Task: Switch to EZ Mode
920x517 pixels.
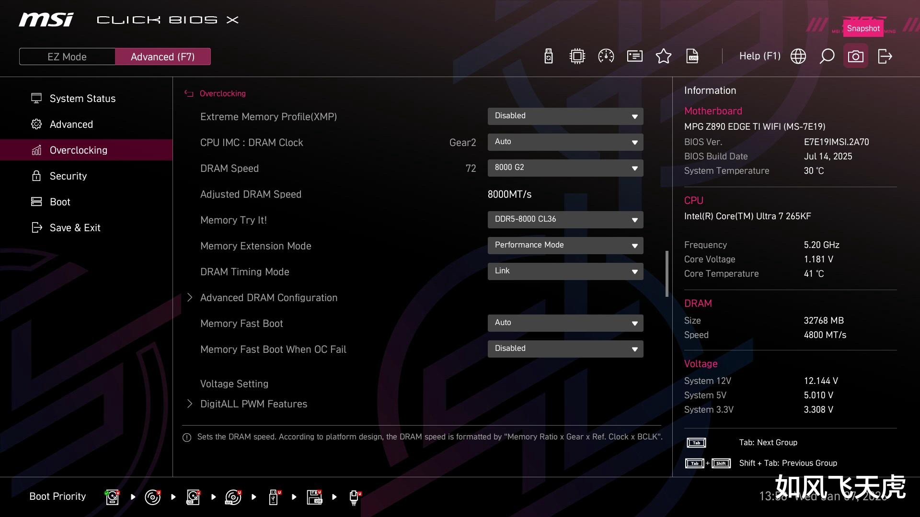Action: pyautogui.click(x=67, y=56)
